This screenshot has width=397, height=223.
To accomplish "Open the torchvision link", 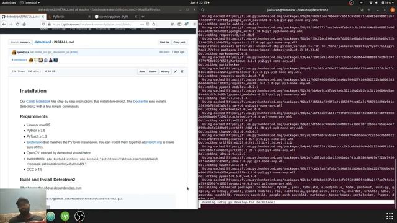I will 35,142.
